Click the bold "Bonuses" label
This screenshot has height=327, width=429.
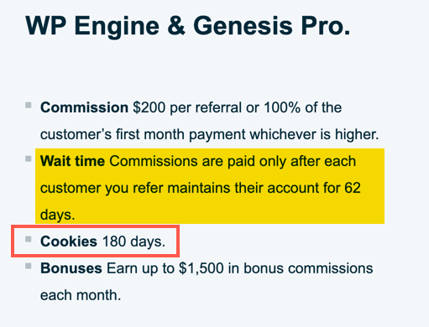[71, 268]
